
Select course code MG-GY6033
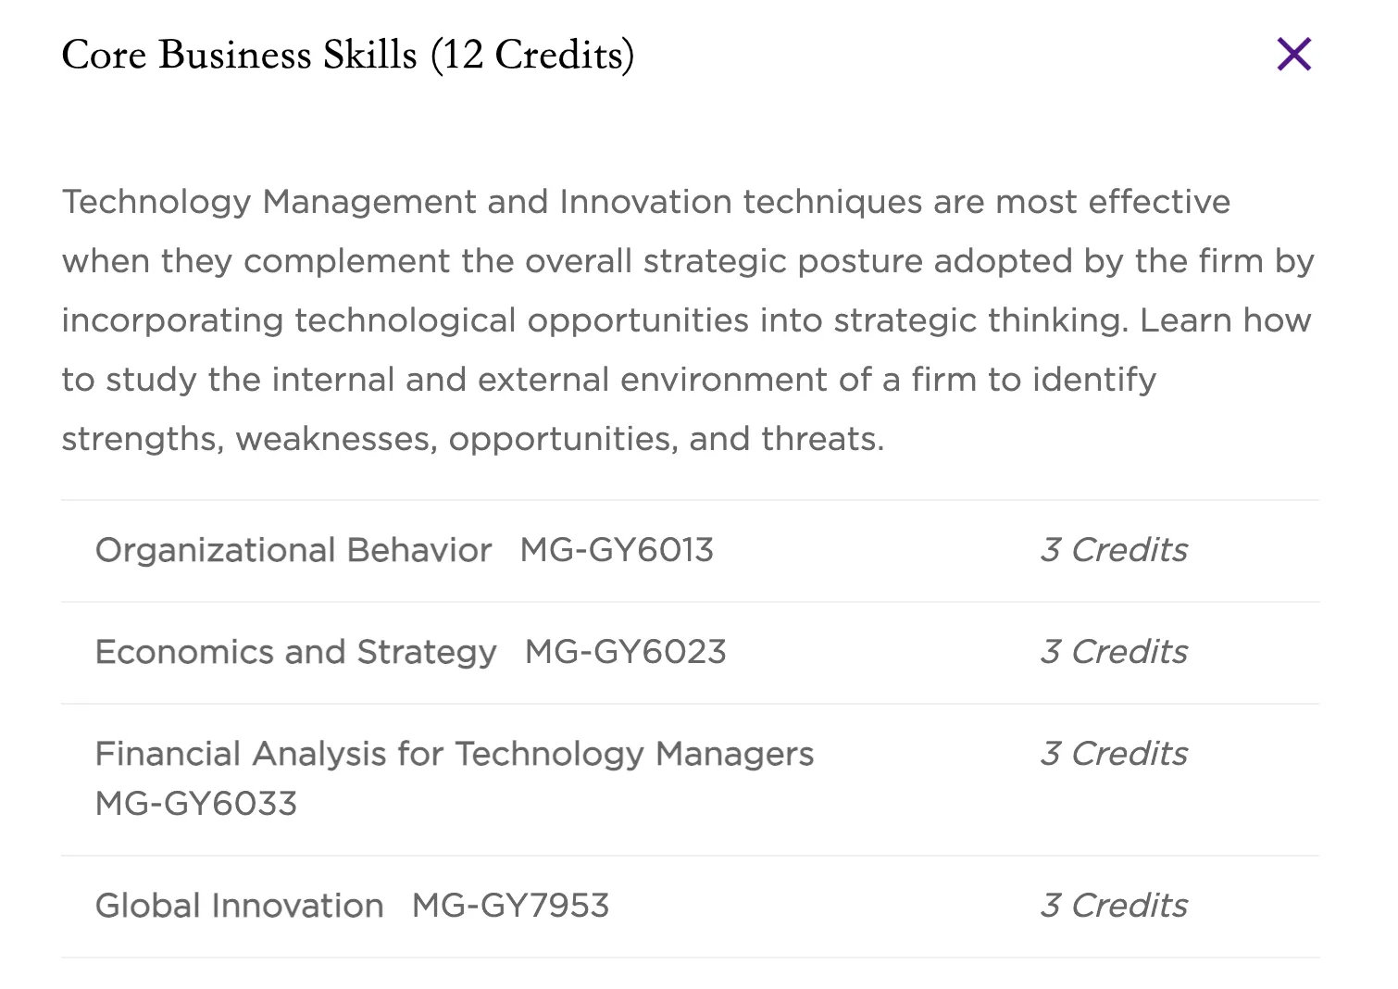196,804
